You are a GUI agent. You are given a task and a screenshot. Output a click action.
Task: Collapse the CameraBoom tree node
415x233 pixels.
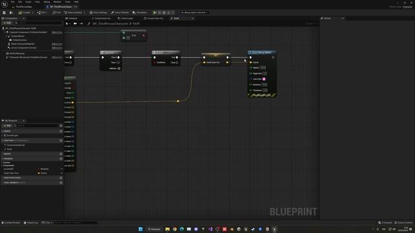point(6,36)
